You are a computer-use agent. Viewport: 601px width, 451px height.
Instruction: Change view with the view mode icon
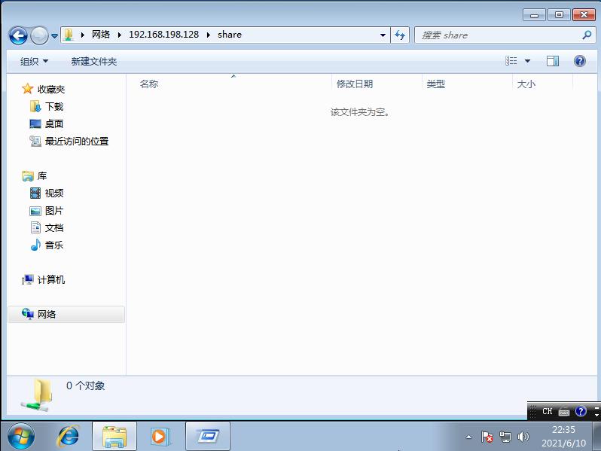click(511, 61)
